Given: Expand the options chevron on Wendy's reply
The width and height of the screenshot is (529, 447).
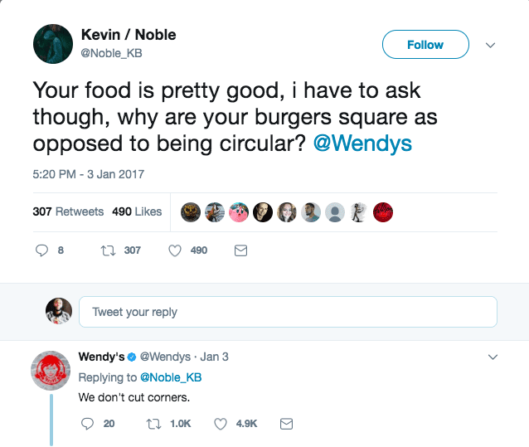Looking at the screenshot, I should 493,357.
